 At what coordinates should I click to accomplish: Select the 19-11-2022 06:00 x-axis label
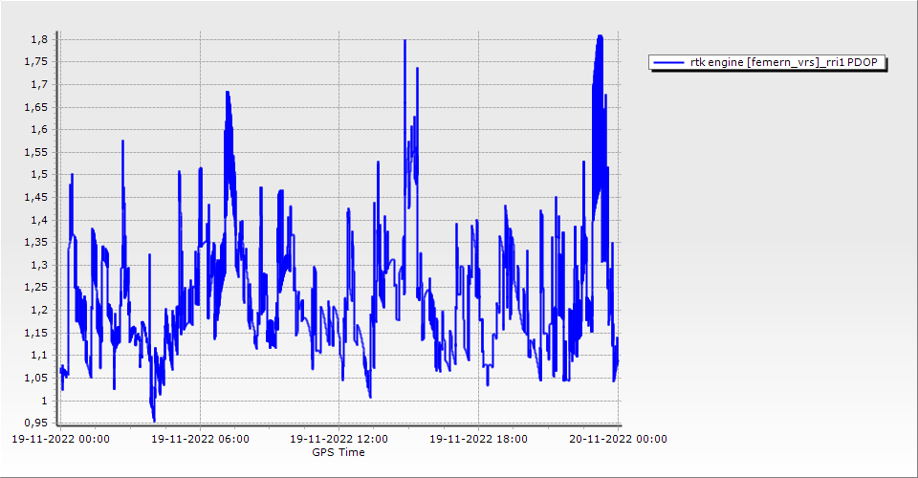[200, 439]
